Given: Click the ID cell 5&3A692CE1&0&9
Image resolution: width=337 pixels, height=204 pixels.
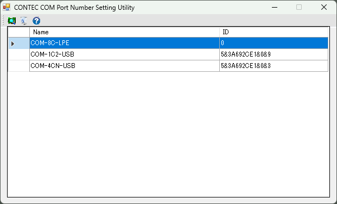Looking at the screenshot, I should tap(274, 54).
